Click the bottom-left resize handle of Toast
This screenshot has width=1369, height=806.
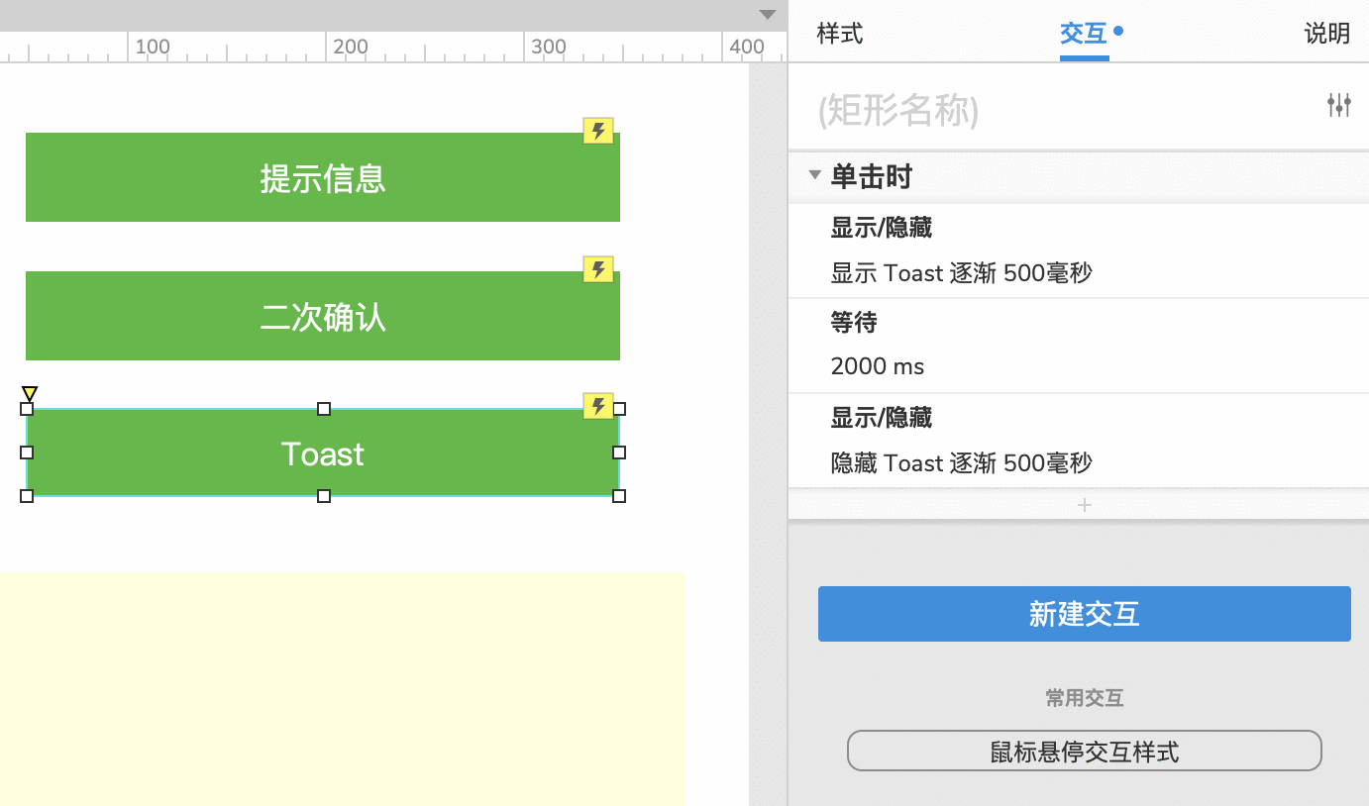point(27,496)
